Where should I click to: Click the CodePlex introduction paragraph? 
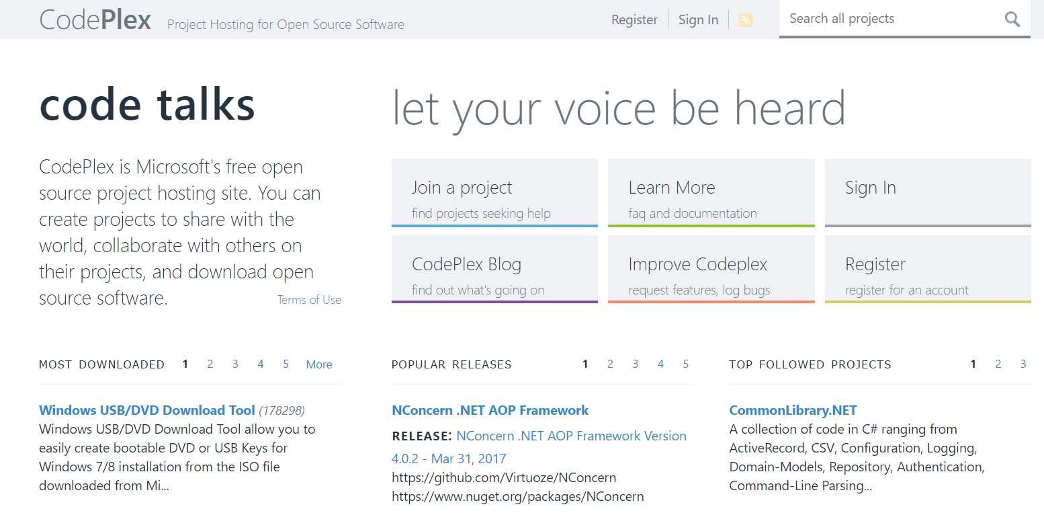(180, 232)
